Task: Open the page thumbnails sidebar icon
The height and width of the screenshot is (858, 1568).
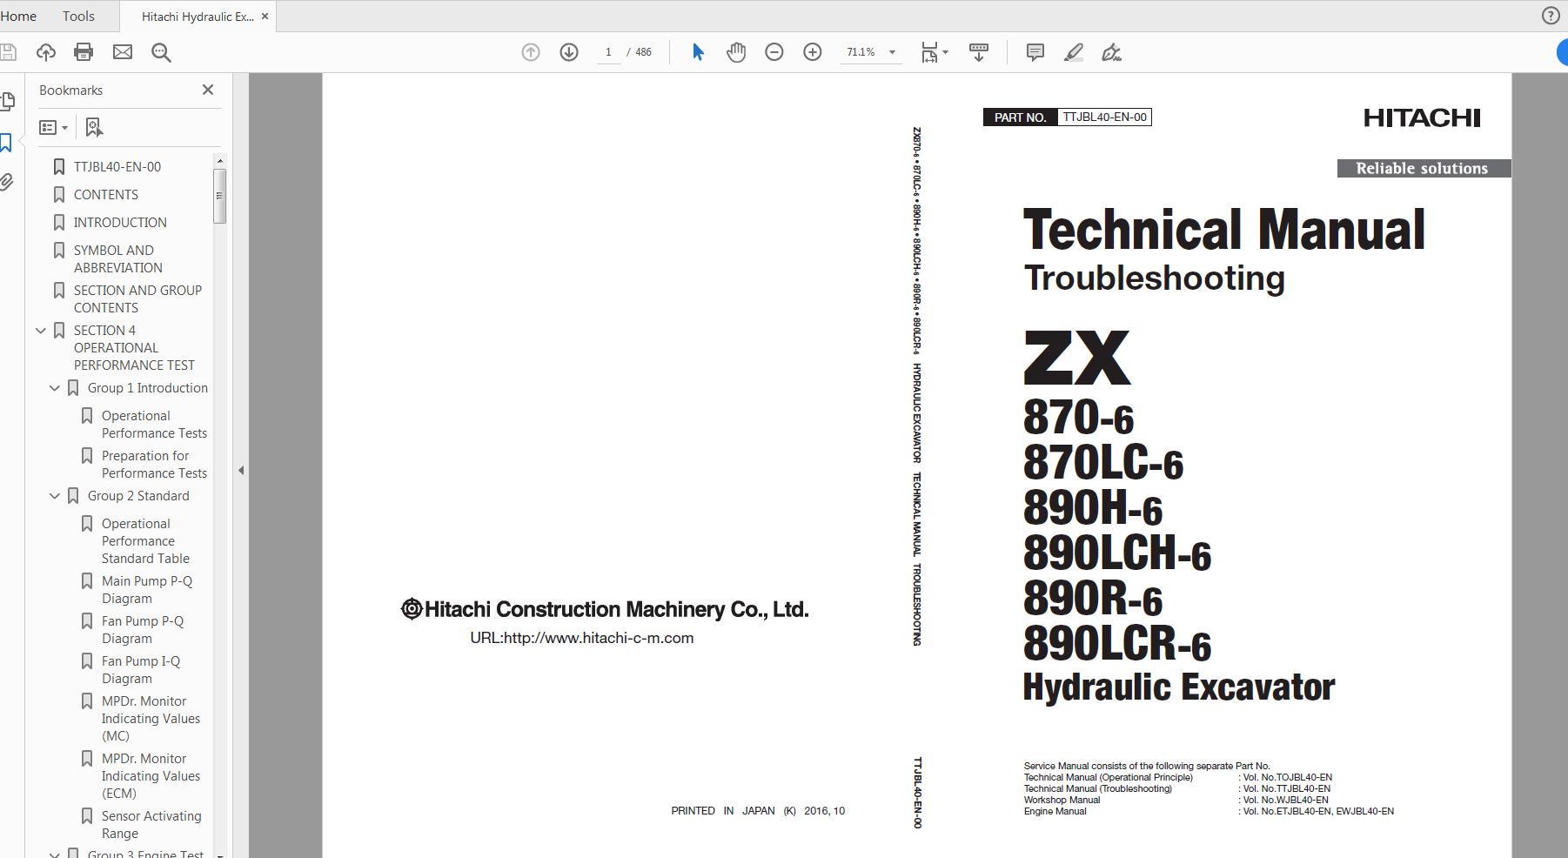Action: [7, 102]
